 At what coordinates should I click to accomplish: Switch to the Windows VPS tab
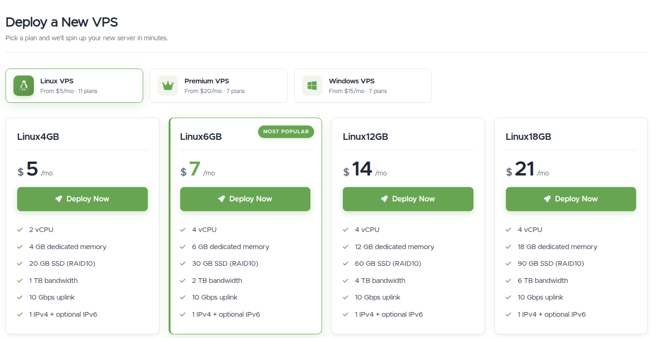(x=363, y=86)
